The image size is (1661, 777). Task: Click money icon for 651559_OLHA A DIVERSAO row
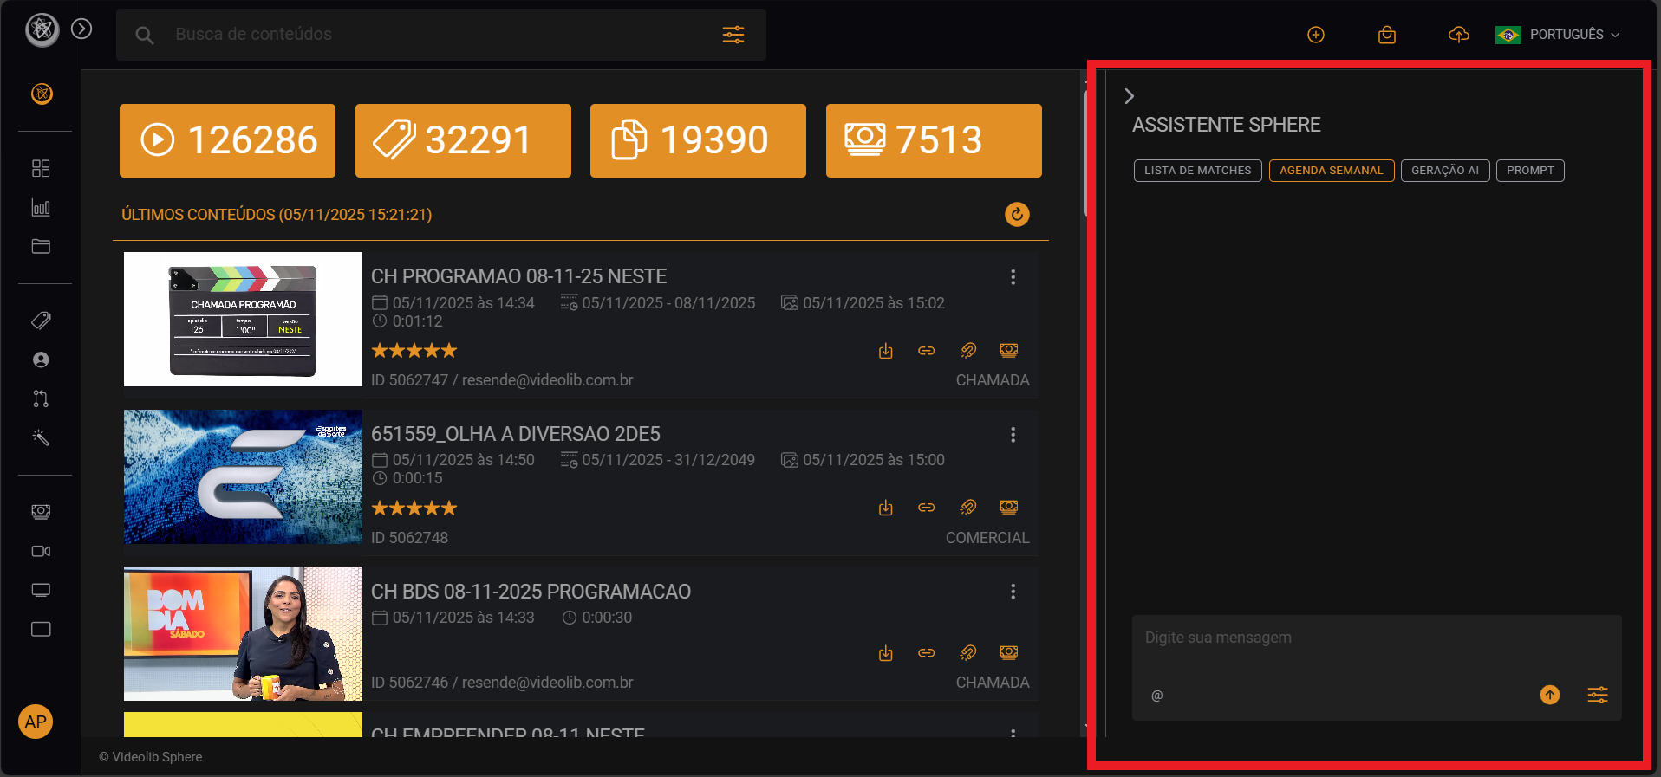point(1009,508)
